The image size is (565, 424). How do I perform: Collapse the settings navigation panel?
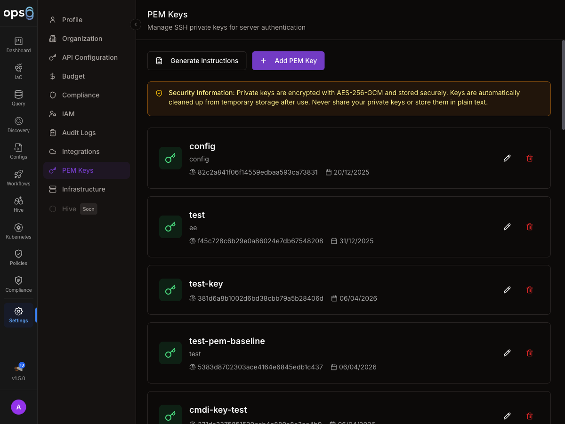pyautogui.click(x=136, y=24)
